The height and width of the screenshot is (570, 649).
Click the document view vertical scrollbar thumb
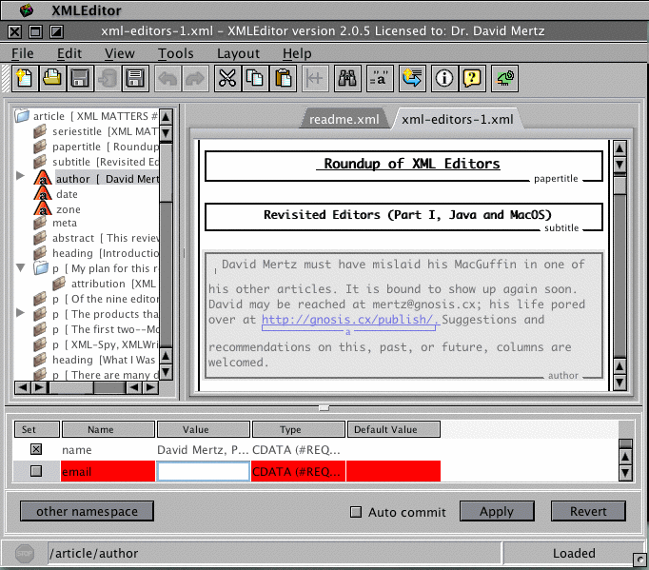tap(619, 185)
